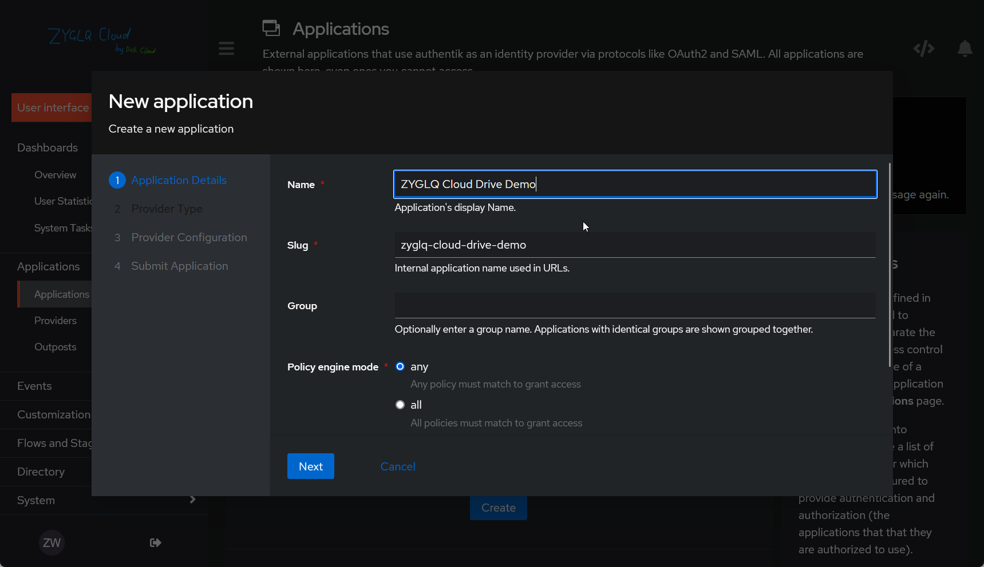Click 'All policies must match to grant access'
Screen dimensions: 984x567
pos(496,423)
